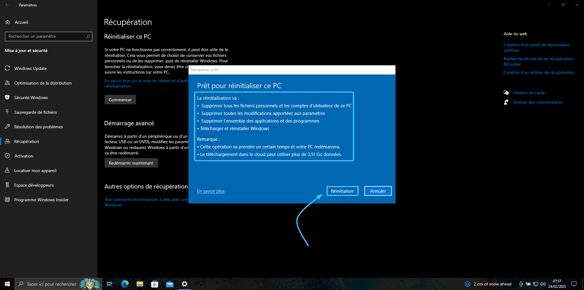The height and width of the screenshot is (290, 584).
Task: Open Voir comment recommencer à zéro link
Action: (x=146, y=202)
